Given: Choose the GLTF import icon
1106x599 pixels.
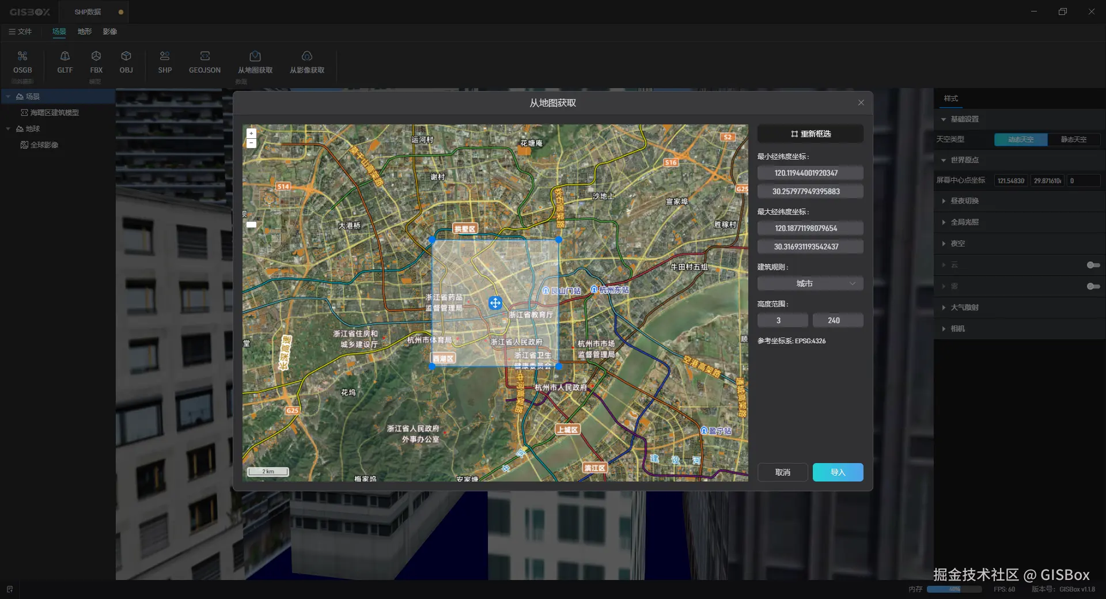Looking at the screenshot, I should [x=65, y=56].
